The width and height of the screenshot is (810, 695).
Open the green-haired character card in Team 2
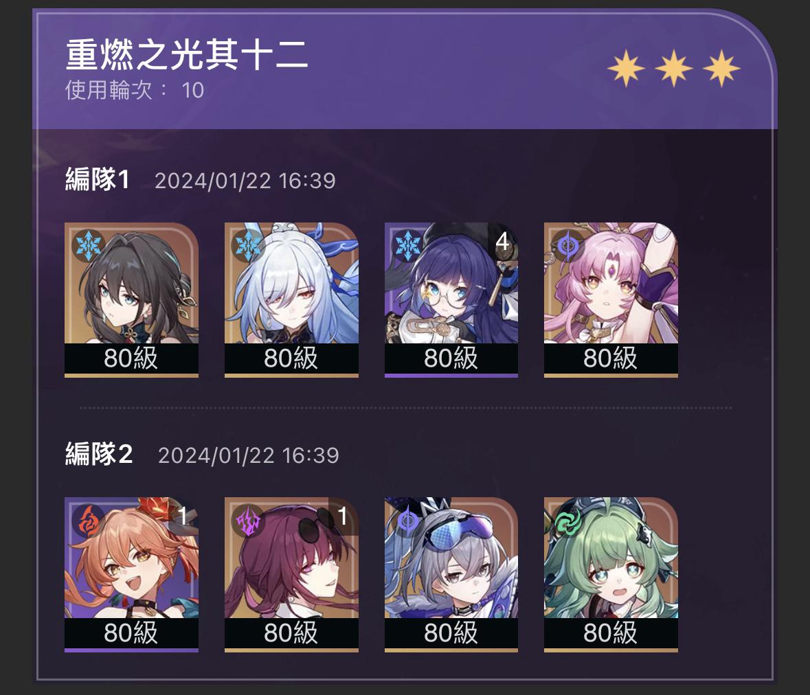611,575
